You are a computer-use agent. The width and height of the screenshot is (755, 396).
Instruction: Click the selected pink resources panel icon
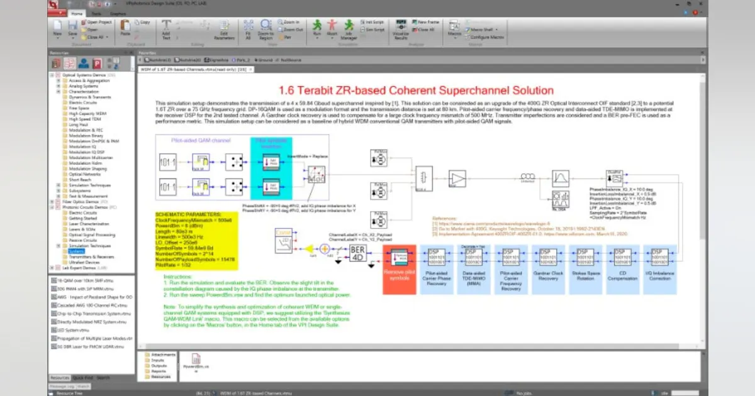pos(70,63)
